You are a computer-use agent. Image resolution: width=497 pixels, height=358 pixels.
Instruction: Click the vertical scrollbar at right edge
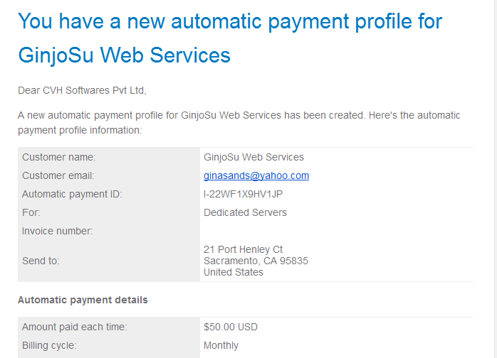(495, 179)
